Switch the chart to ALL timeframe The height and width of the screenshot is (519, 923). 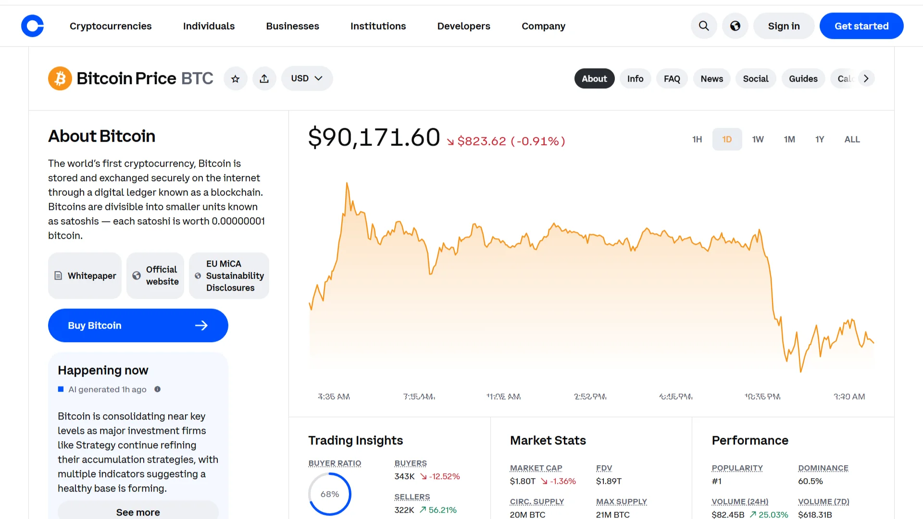tap(852, 139)
